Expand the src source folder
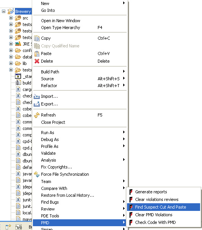The image size is (202, 230). (x=11, y=18)
